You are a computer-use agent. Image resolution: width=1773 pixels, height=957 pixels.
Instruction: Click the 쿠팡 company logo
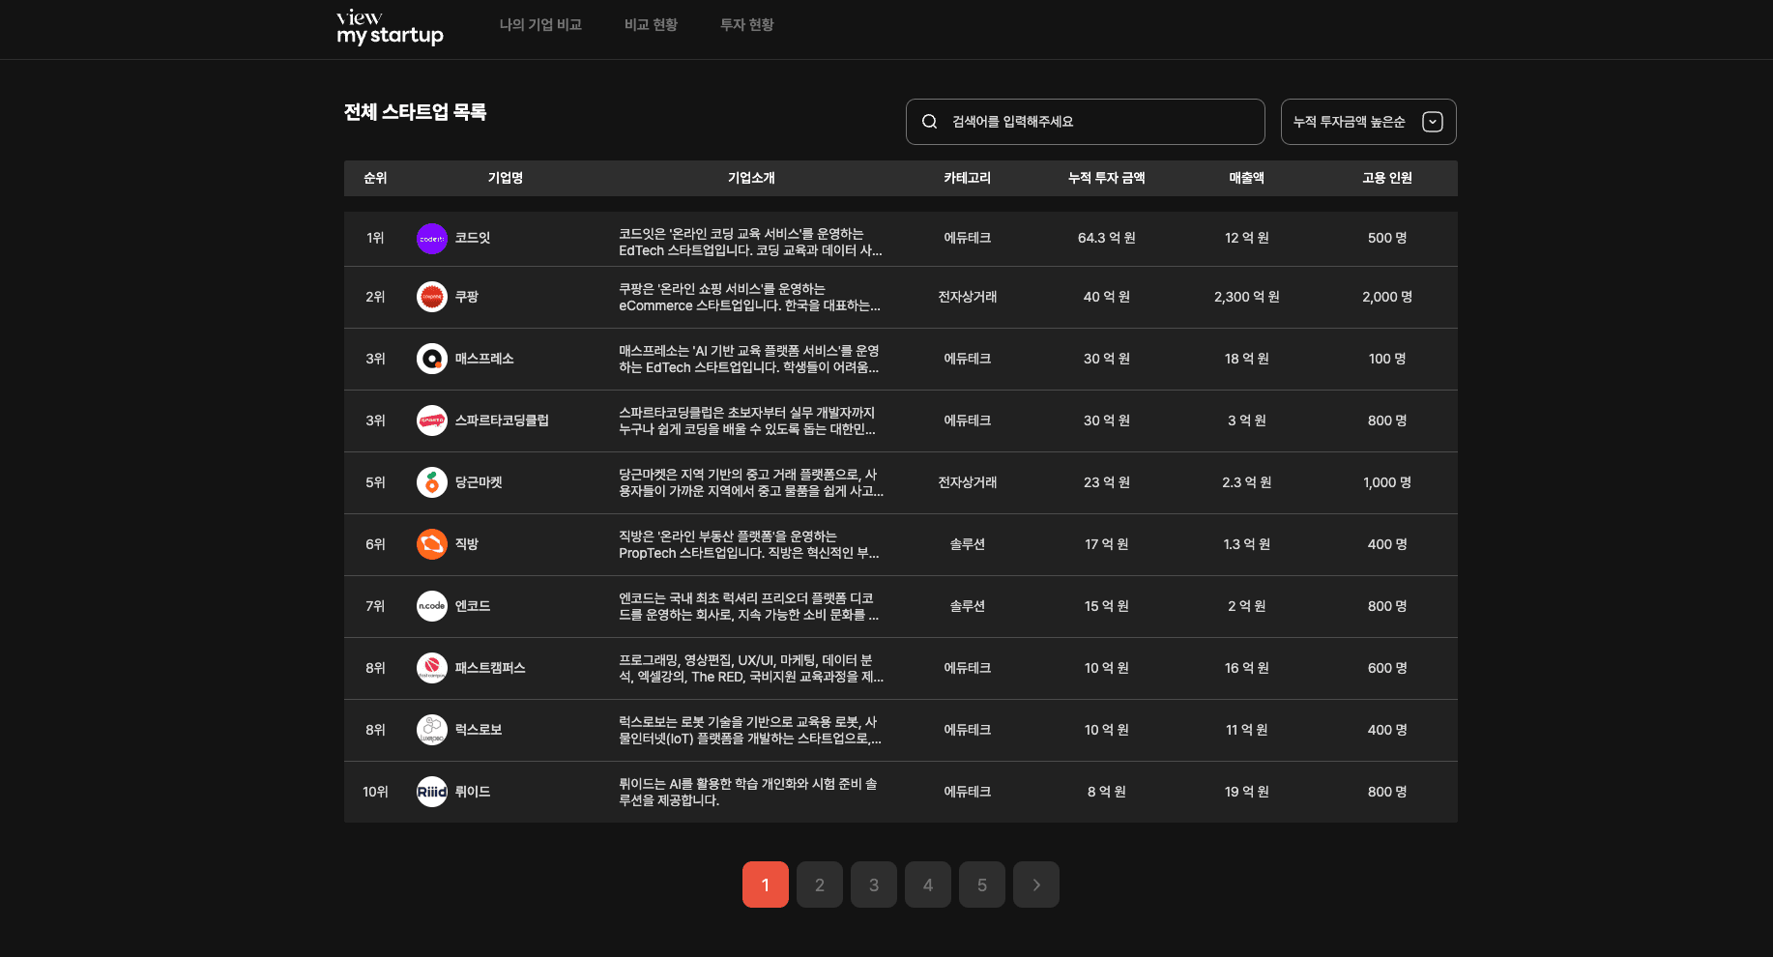(x=432, y=297)
